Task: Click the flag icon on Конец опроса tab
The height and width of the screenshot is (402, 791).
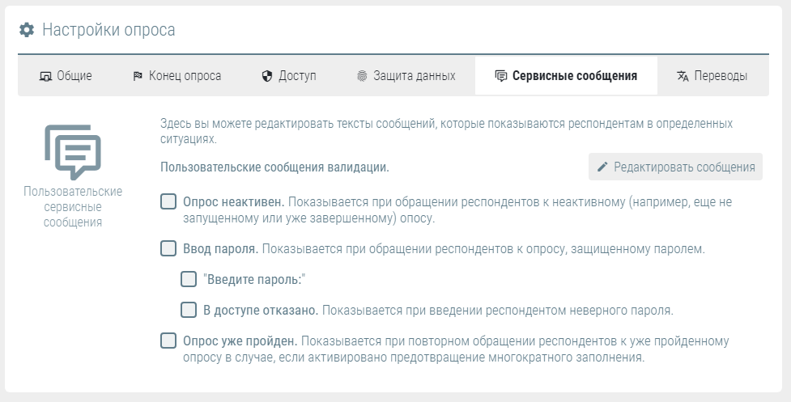Action: 138,76
